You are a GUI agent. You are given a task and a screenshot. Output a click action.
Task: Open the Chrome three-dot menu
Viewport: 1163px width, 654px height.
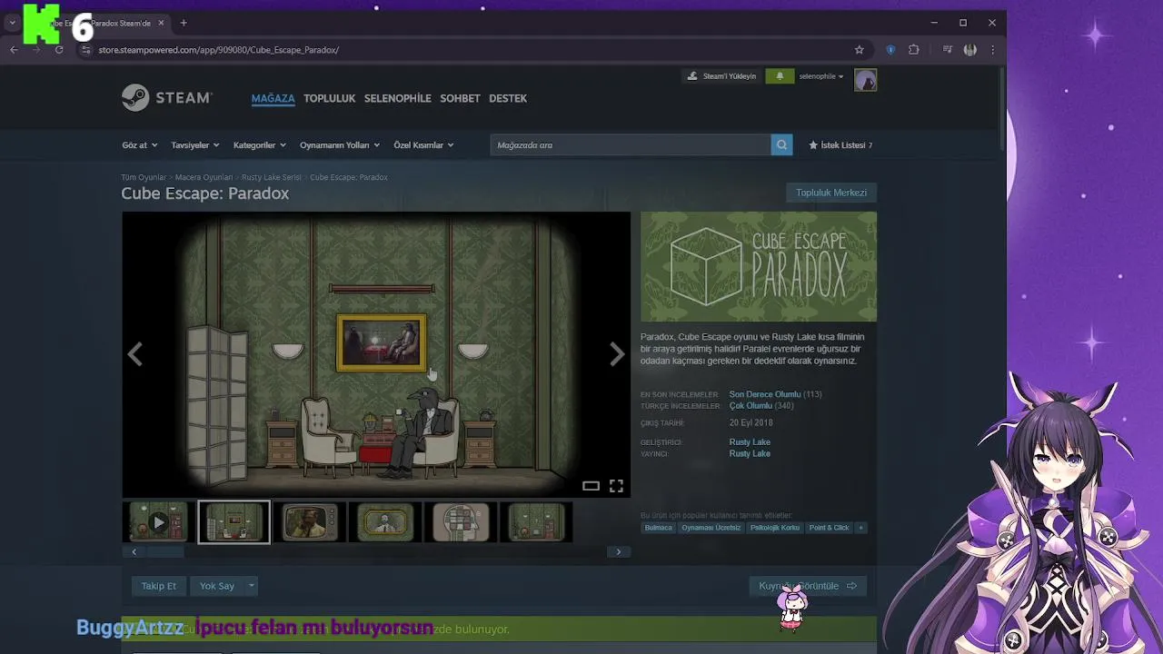993,50
